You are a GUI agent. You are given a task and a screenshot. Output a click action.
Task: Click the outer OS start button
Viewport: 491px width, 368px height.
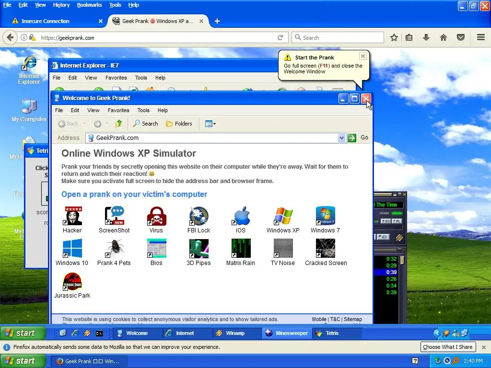23,361
